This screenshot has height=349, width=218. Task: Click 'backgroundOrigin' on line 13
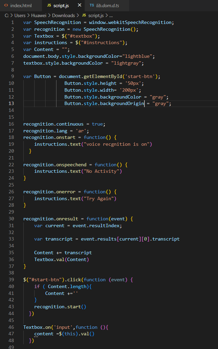[x=122, y=103]
